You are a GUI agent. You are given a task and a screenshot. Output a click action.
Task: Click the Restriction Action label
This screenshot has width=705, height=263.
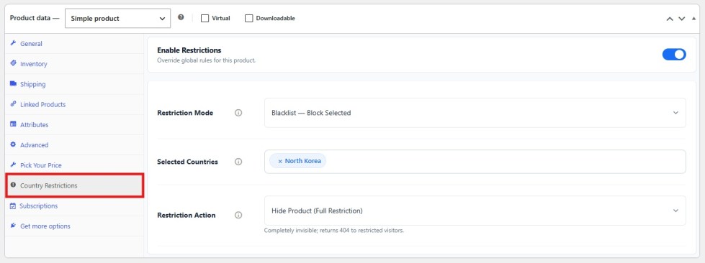(x=186, y=215)
